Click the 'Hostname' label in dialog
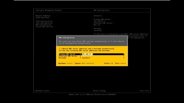 click(x=62, y=58)
